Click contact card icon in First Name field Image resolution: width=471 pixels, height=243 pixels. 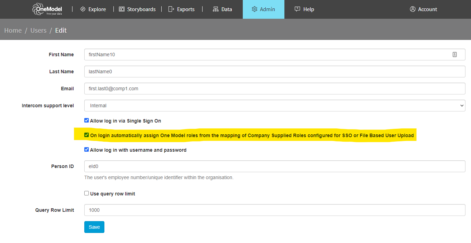click(455, 55)
